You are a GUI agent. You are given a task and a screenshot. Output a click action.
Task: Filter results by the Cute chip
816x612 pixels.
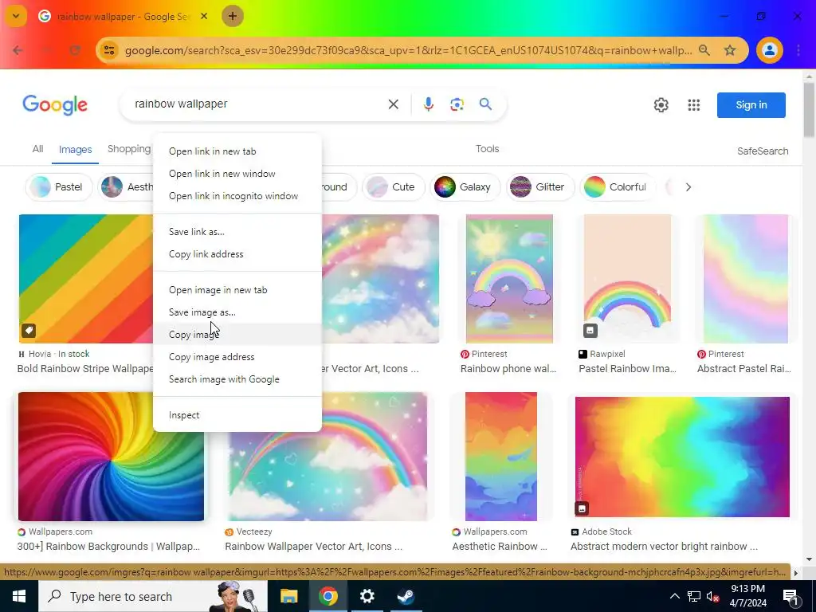[x=393, y=186]
